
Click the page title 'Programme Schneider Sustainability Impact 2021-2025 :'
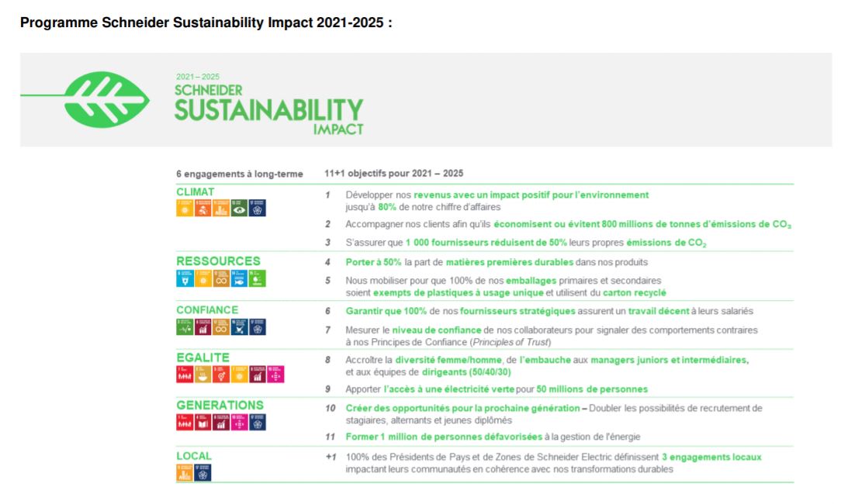click(206, 22)
